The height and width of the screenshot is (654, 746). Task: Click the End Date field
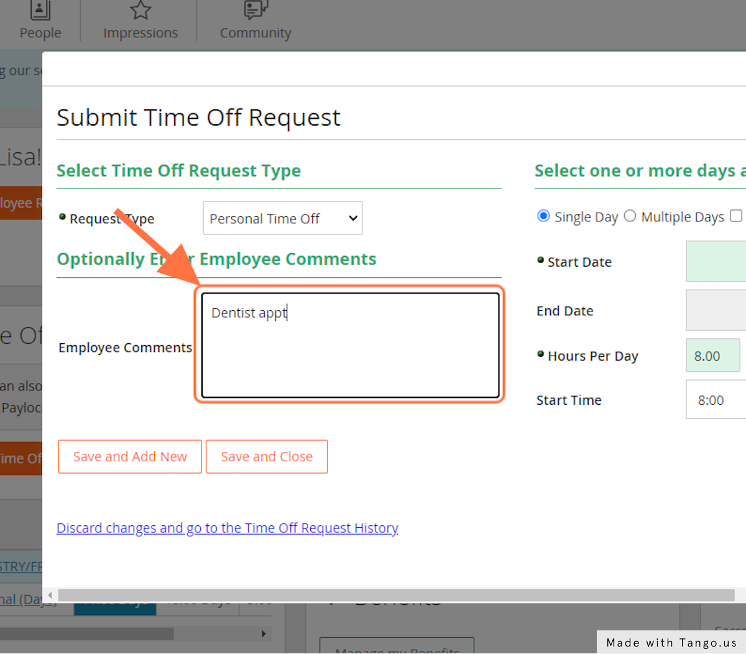click(716, 310)
